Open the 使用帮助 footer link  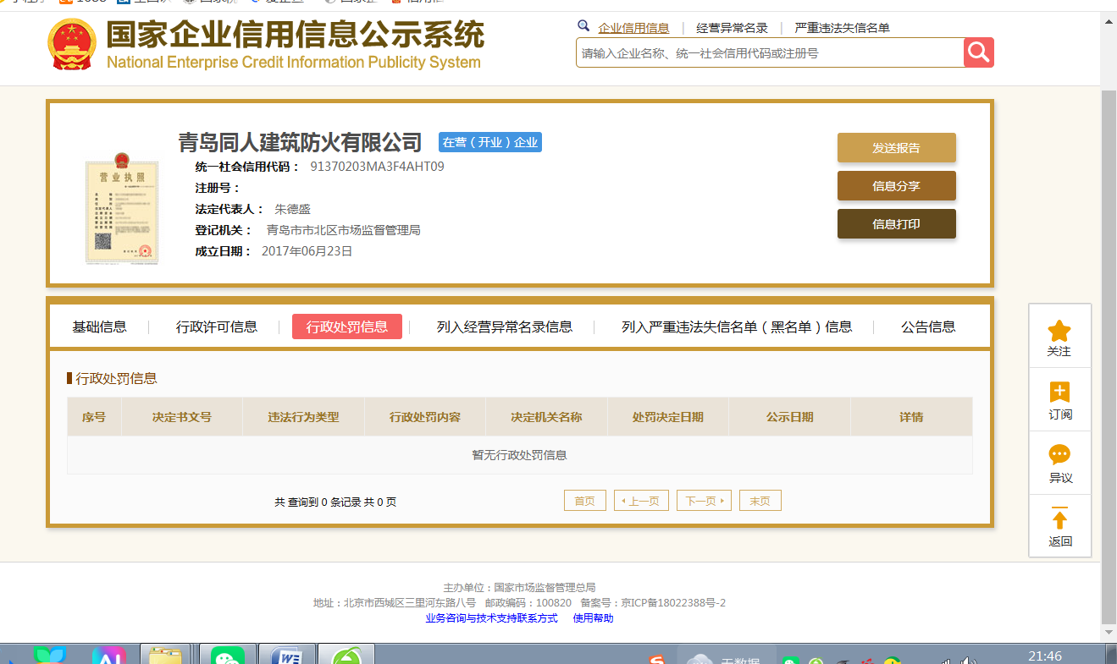coord(593,618)
